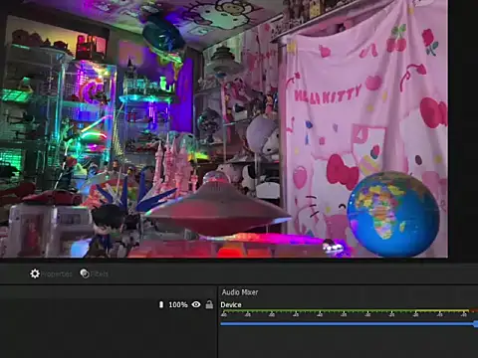Toggle the source visibility eye icon
This screenshot has width=478, height=358.
pos(196,304)
